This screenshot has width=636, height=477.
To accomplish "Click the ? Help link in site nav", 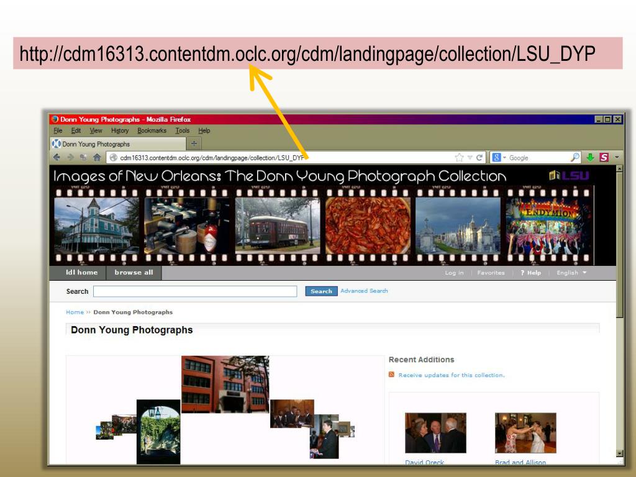I will 530,273.
